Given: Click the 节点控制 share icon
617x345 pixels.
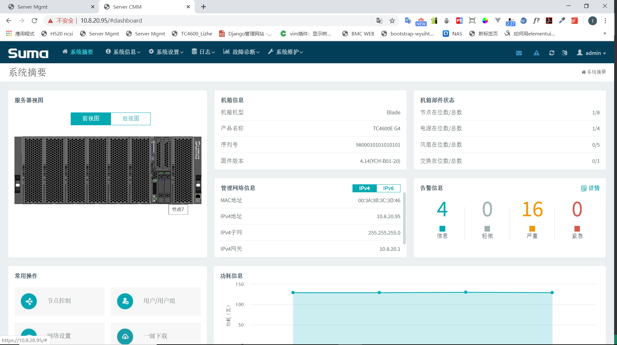Looking at the screenshot, I should pyautogui.click(x=29, y=301).
